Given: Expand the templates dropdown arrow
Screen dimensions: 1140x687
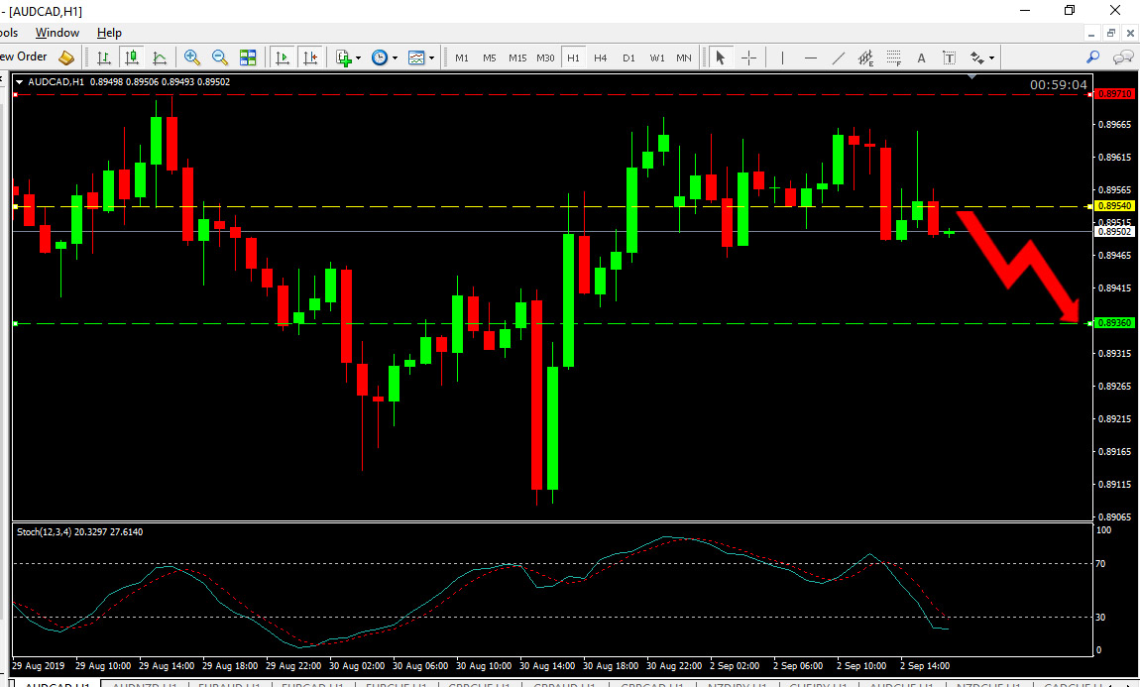Looking at the screenshot, I should coord(432,58).
